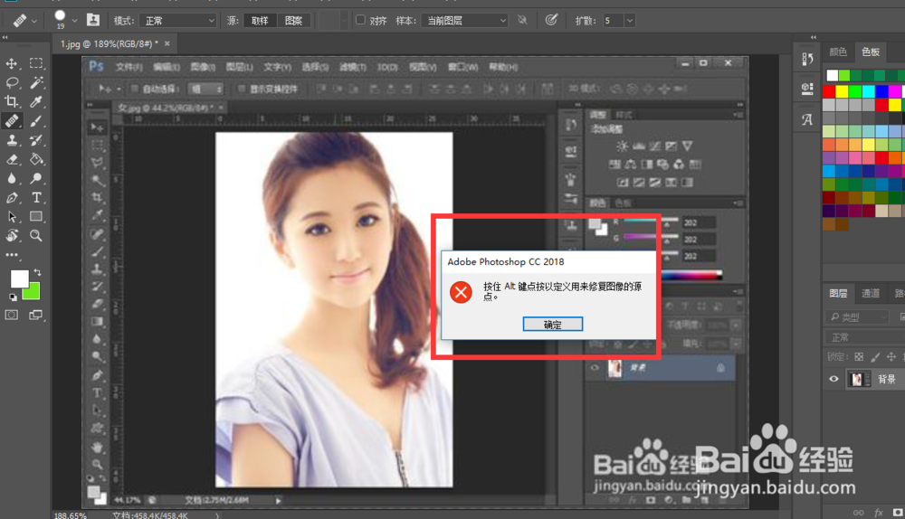Select the Crop tool
Image resolution: width=905 pixels, height=519 pixels.
point(12,101)
